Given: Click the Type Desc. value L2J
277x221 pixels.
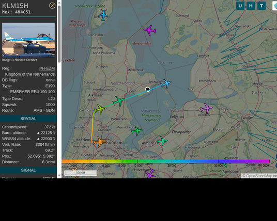Looking at the screenshot, I should coord(51,99).
